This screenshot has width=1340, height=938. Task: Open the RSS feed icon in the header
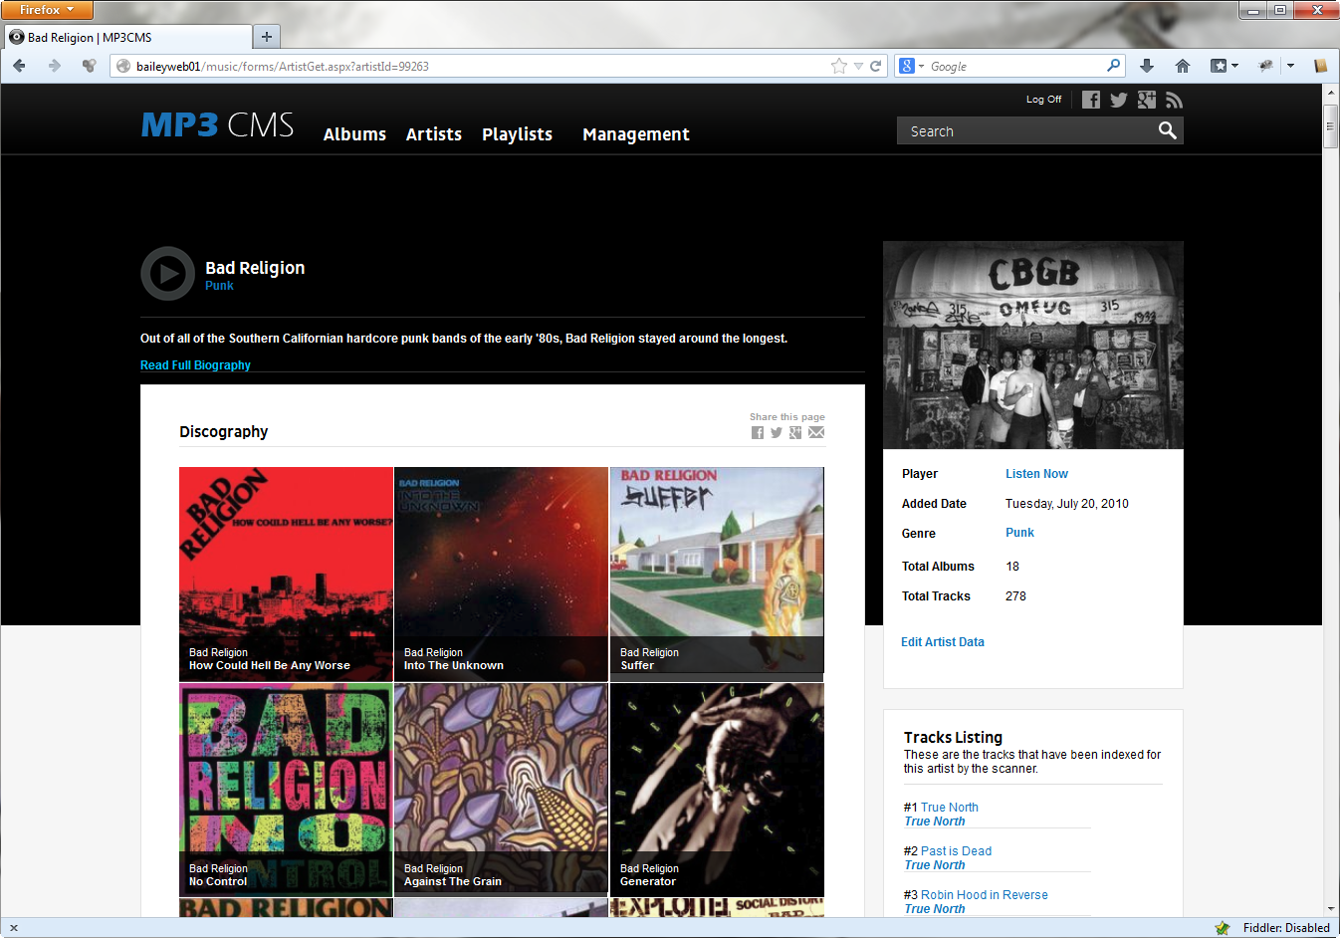[x=1174, y=100]
